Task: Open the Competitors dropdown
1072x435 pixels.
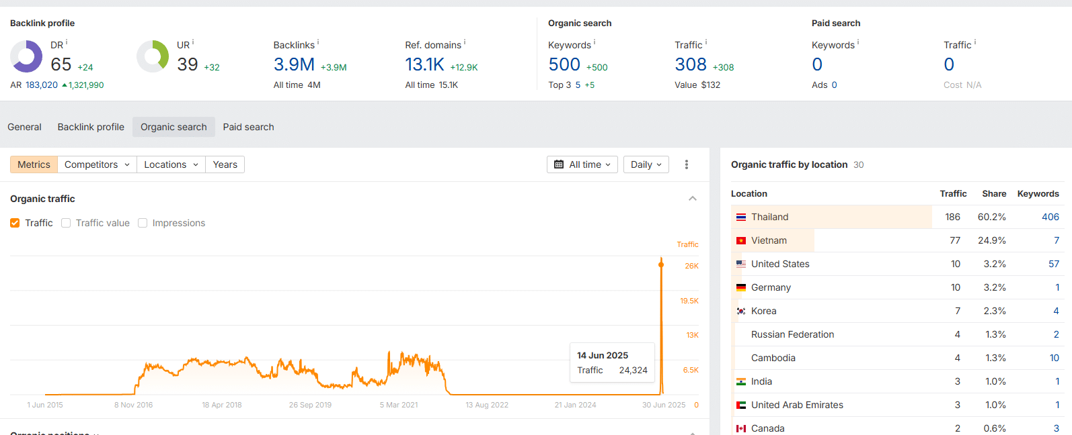Action: 97,164
